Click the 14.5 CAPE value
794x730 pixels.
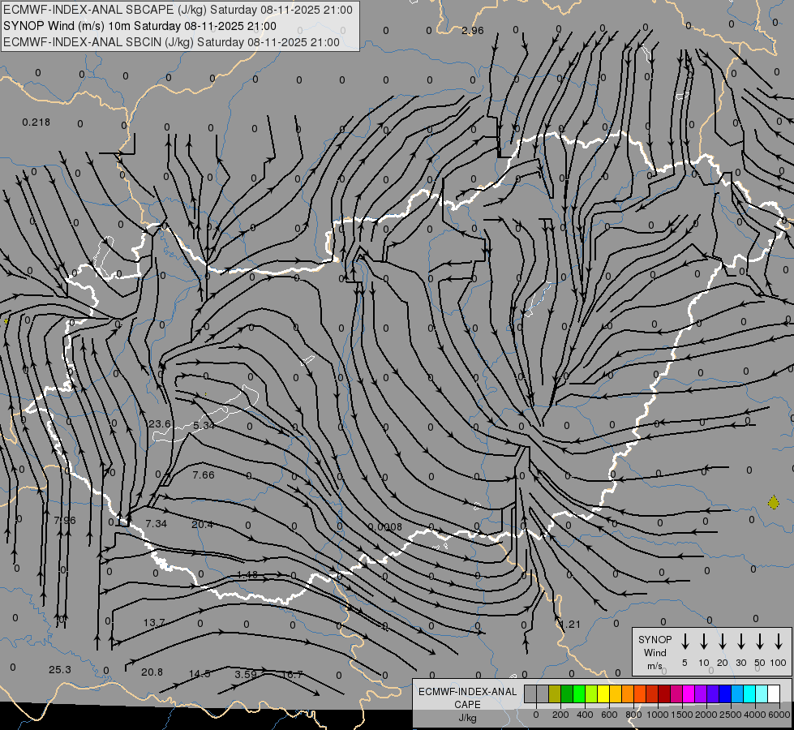200,674
